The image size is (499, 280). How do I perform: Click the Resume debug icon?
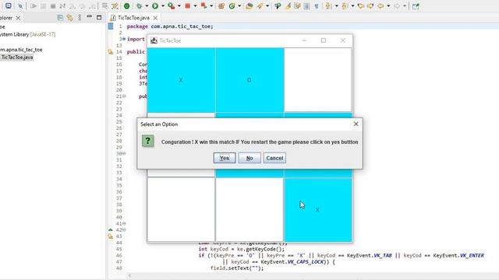33,6
